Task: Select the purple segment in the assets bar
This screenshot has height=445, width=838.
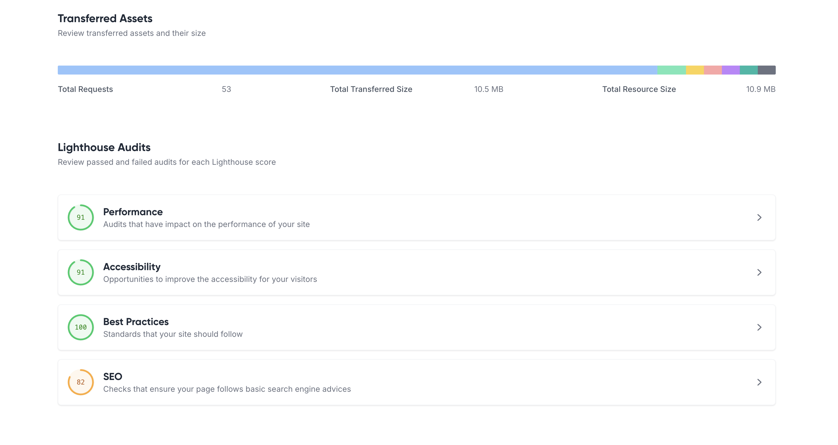Action: [x=731, y=70]
